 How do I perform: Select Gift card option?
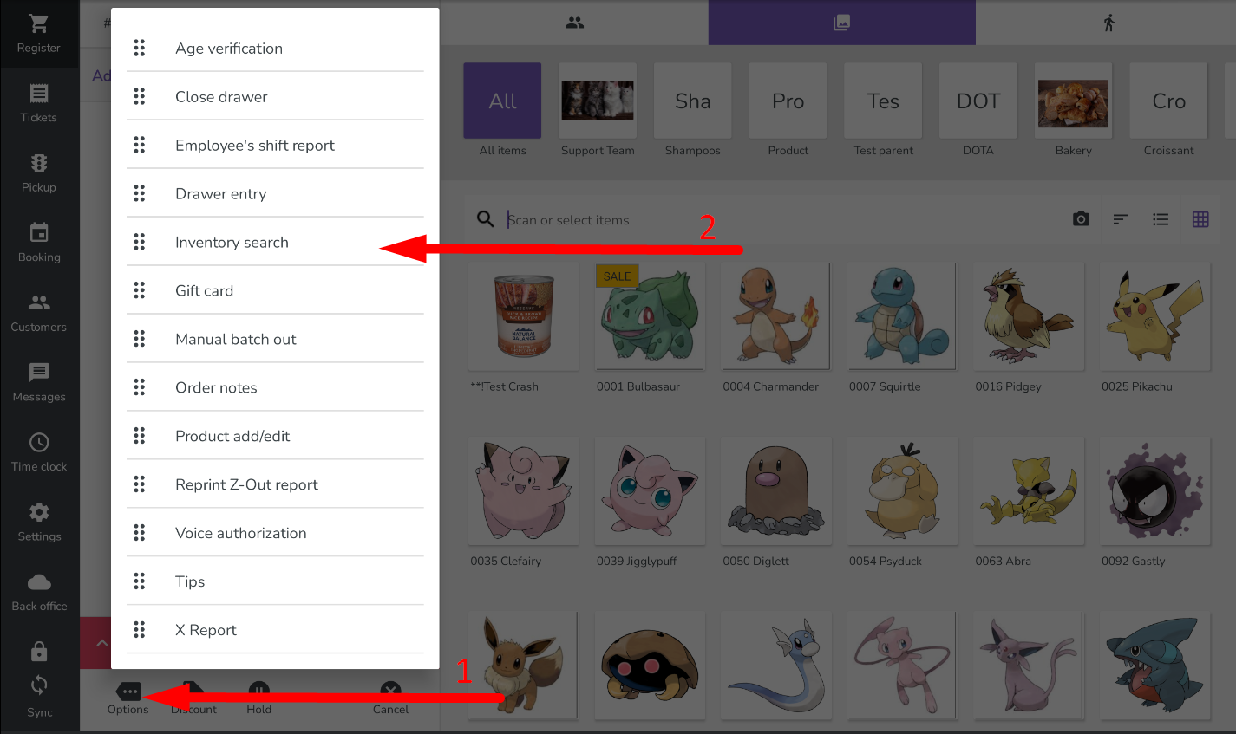[275, 291]
